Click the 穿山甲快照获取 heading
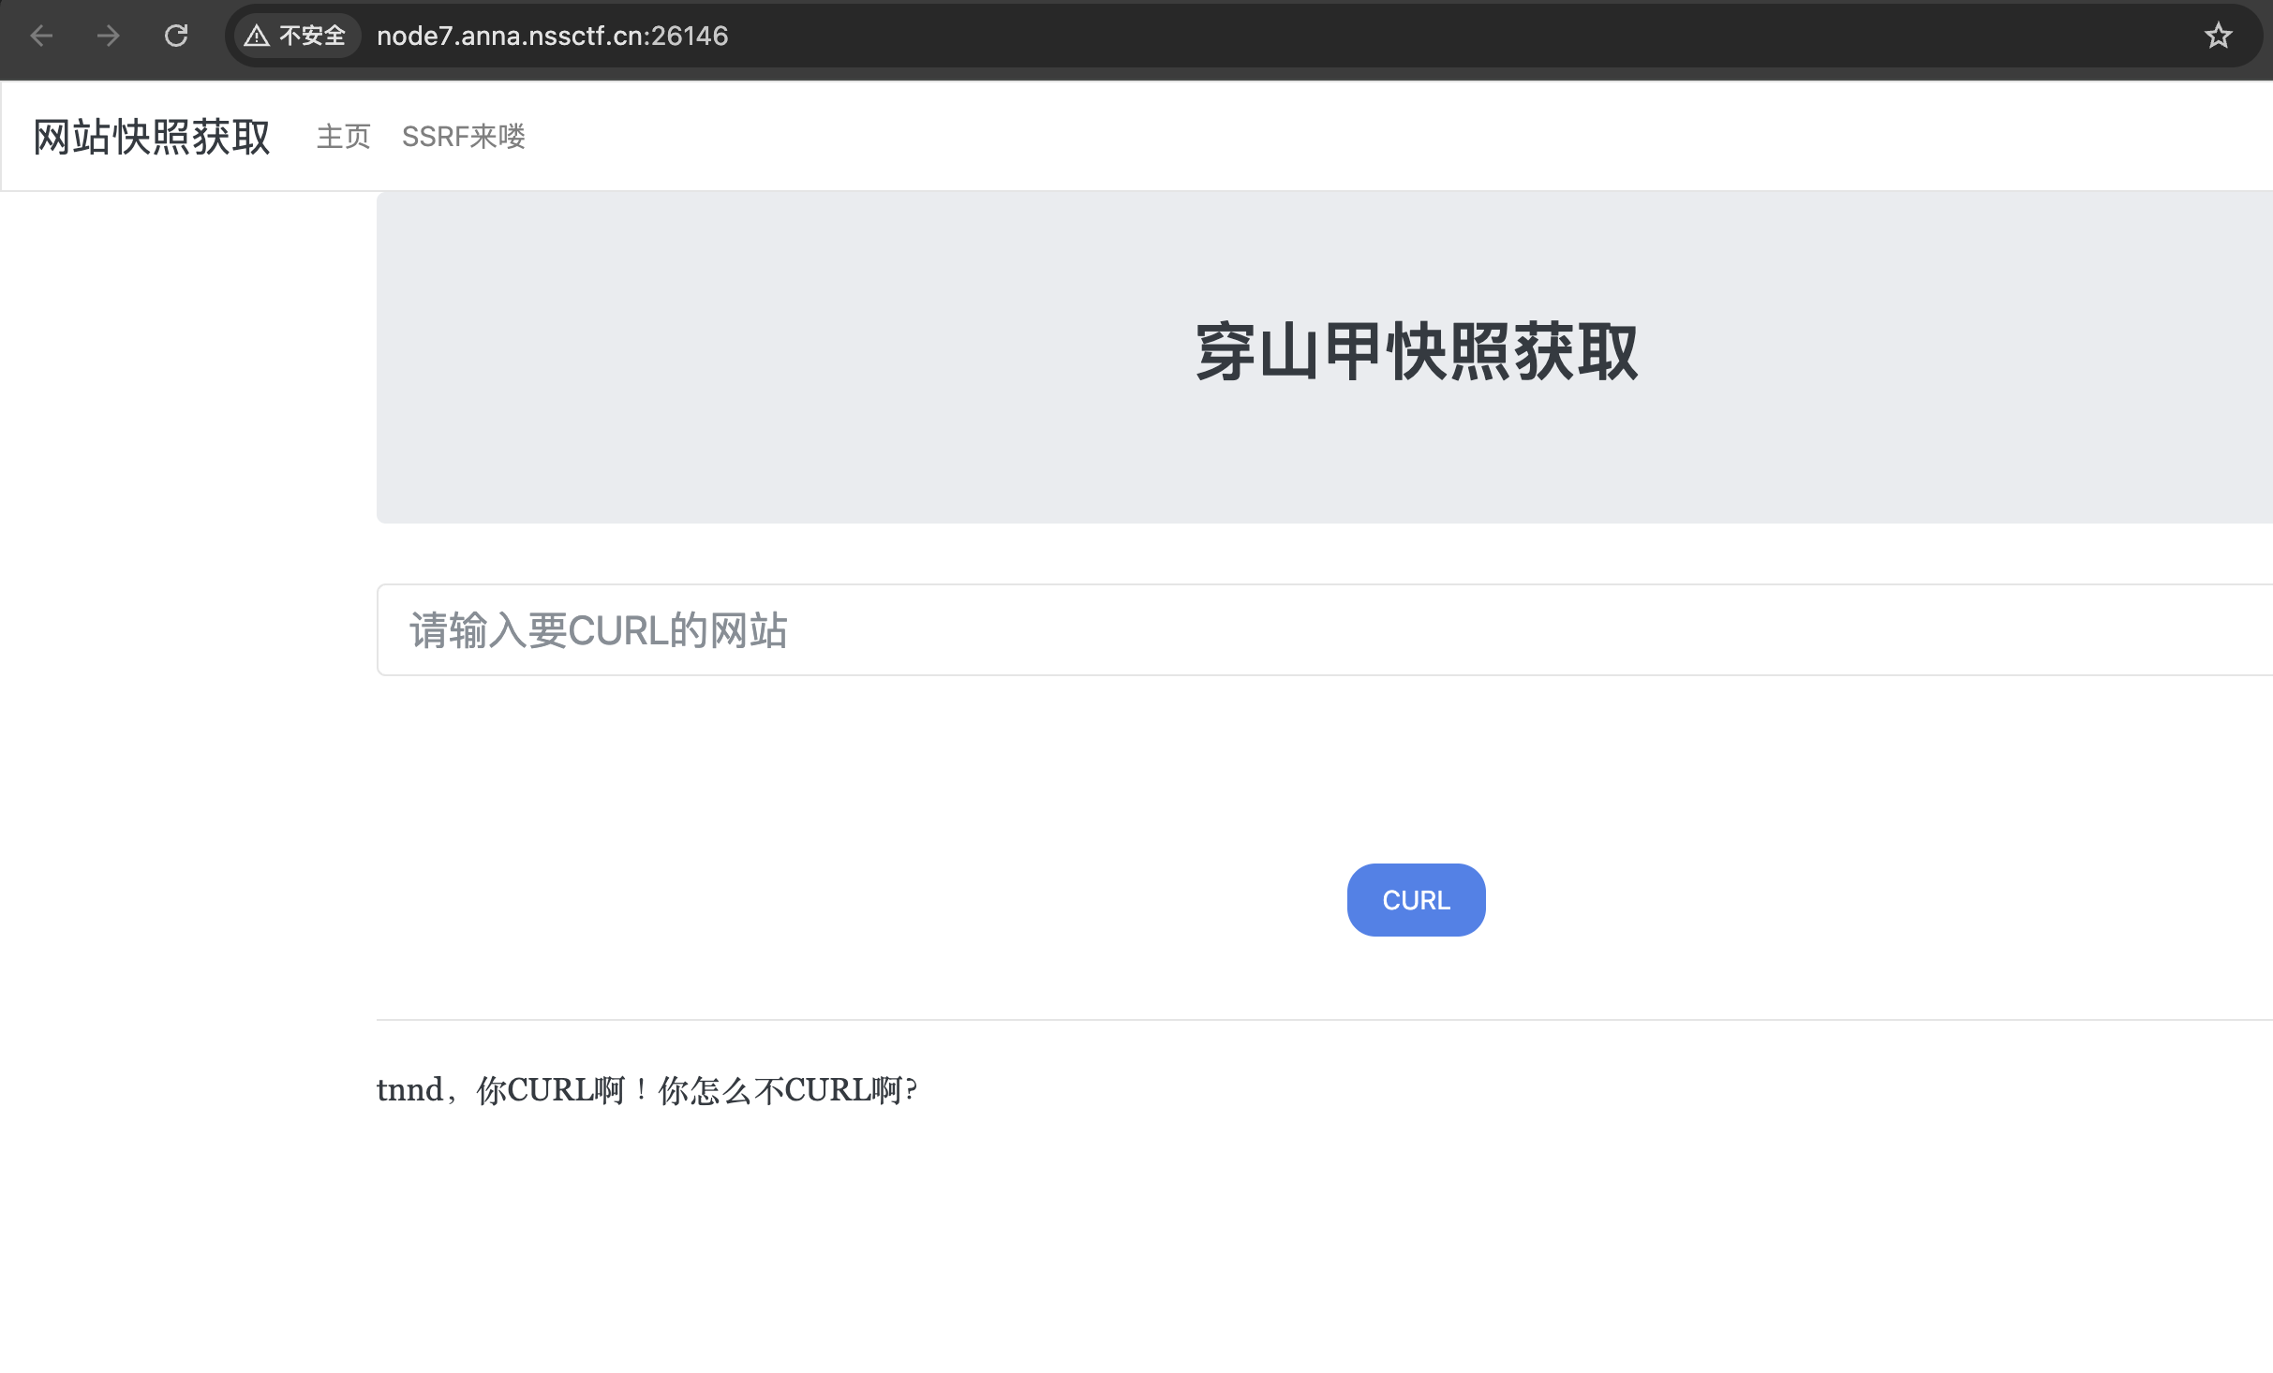This screenshot has width=2273, height=1373. pos(1416,351)
